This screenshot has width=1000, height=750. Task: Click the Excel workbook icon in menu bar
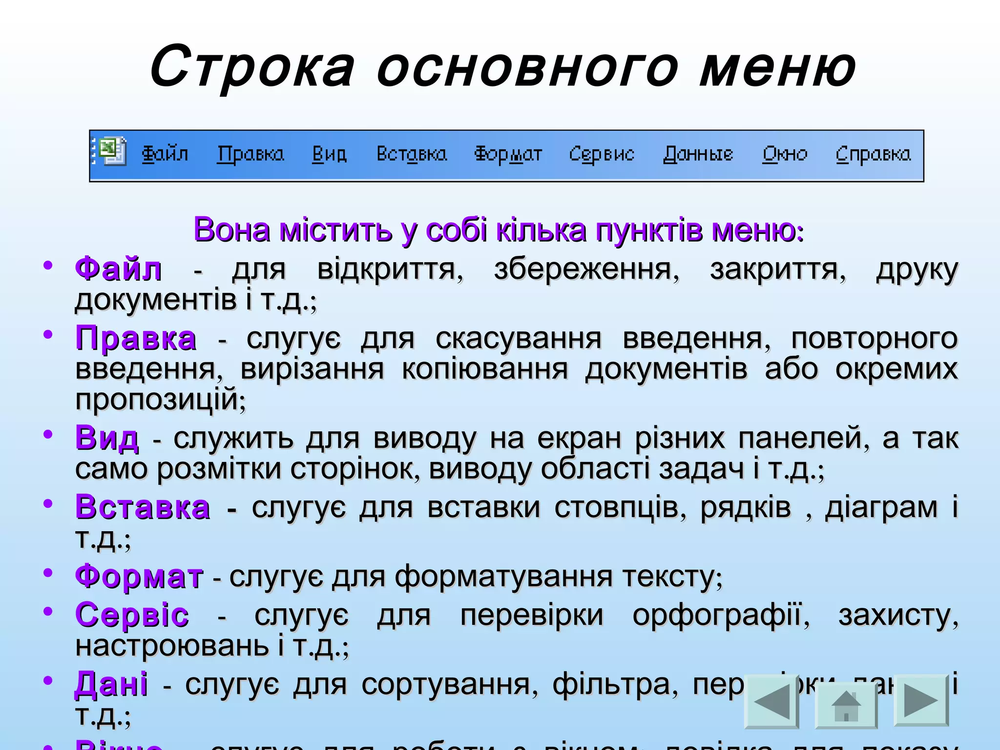pos(113,151)
